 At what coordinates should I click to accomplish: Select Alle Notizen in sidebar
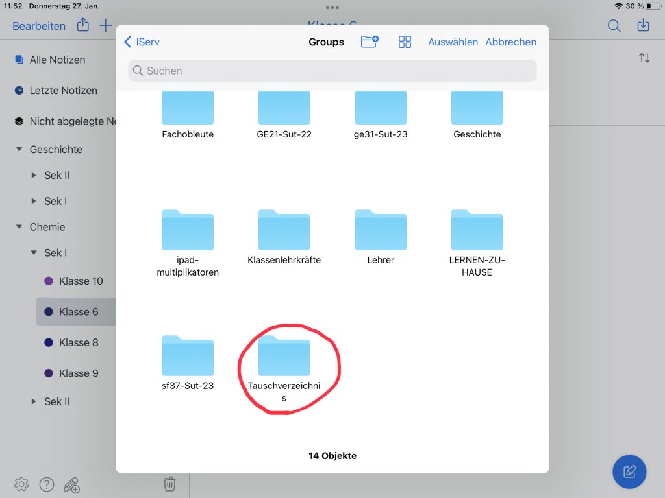tap(57, 60)
